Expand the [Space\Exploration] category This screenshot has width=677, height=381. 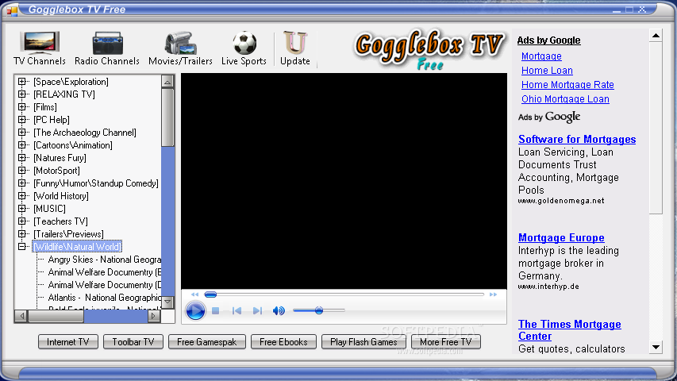21,81
